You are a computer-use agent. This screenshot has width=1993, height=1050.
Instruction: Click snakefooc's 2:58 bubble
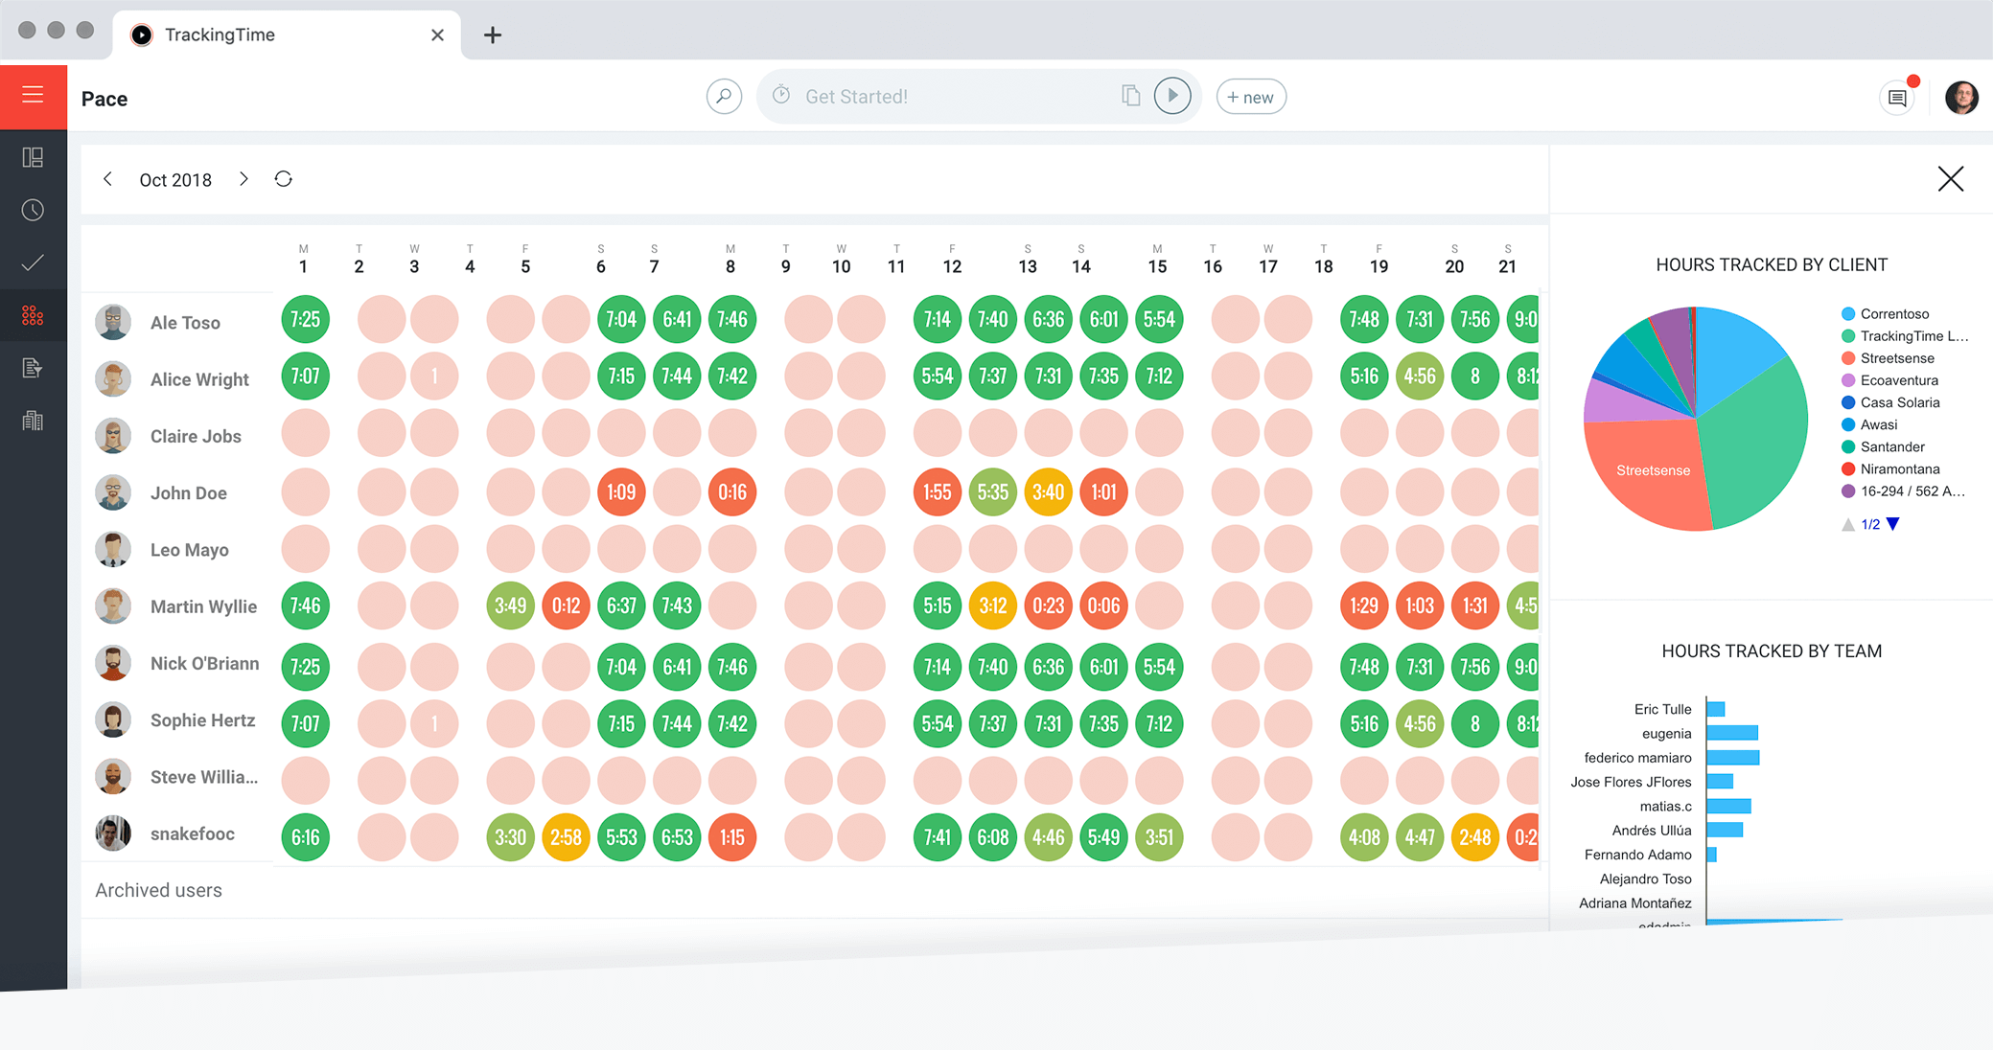coord(566,837)
